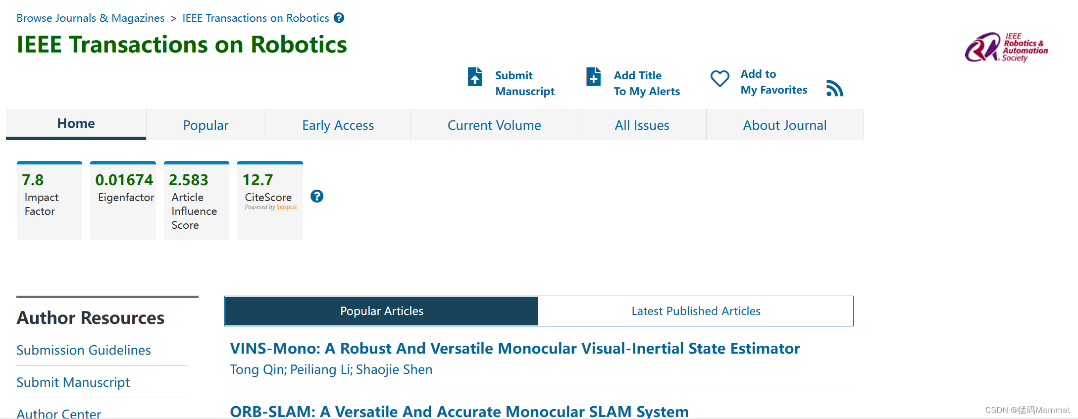Screen dimensions: 1078x419
Task: View author Peiliang Li
Action: tap(320, 369)
